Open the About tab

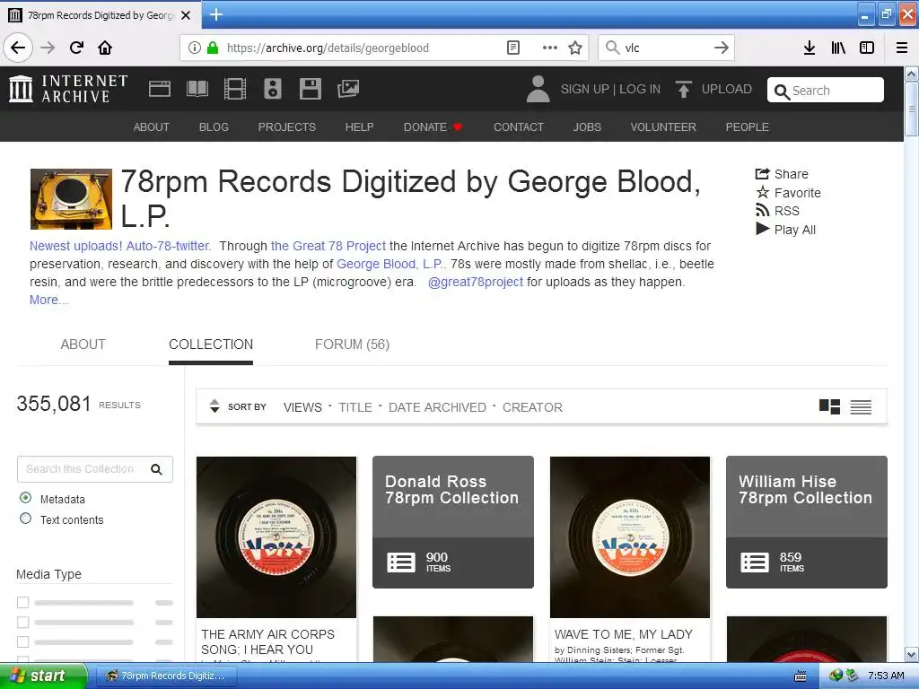point(83,344)
